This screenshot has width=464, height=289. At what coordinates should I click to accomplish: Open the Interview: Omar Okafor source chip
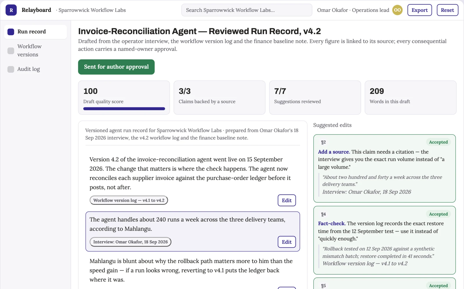coord(130,242)
